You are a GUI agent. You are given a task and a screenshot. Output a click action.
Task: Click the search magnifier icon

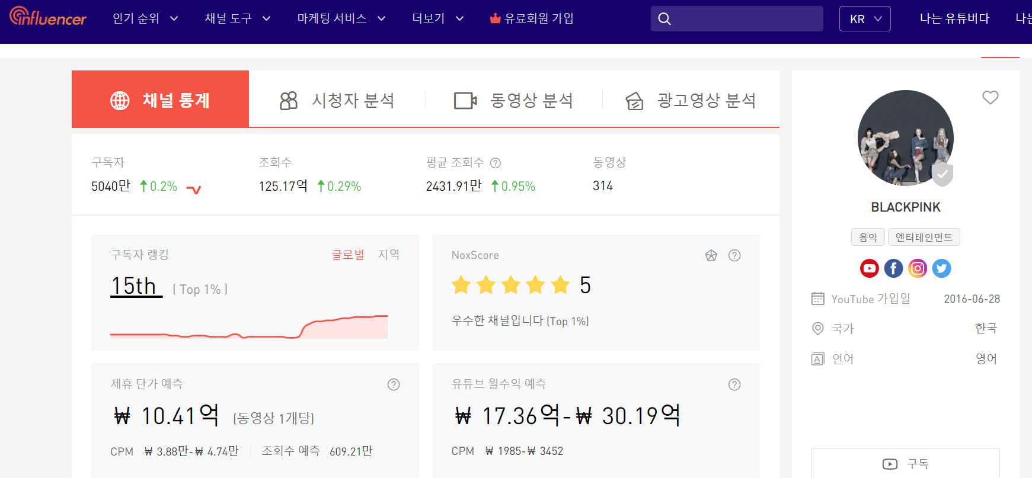click(x=664, y=19)
